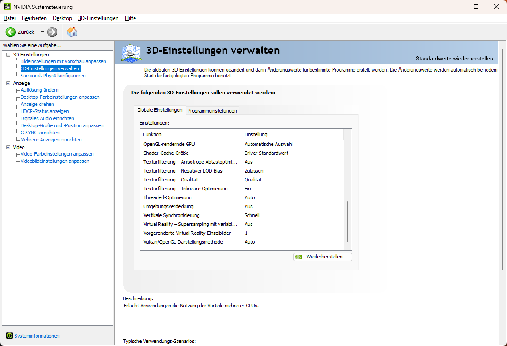Screen dimensions: 507x346
Task: Open Mehrere Anzeigen einrichten
Action: (51, 140)
